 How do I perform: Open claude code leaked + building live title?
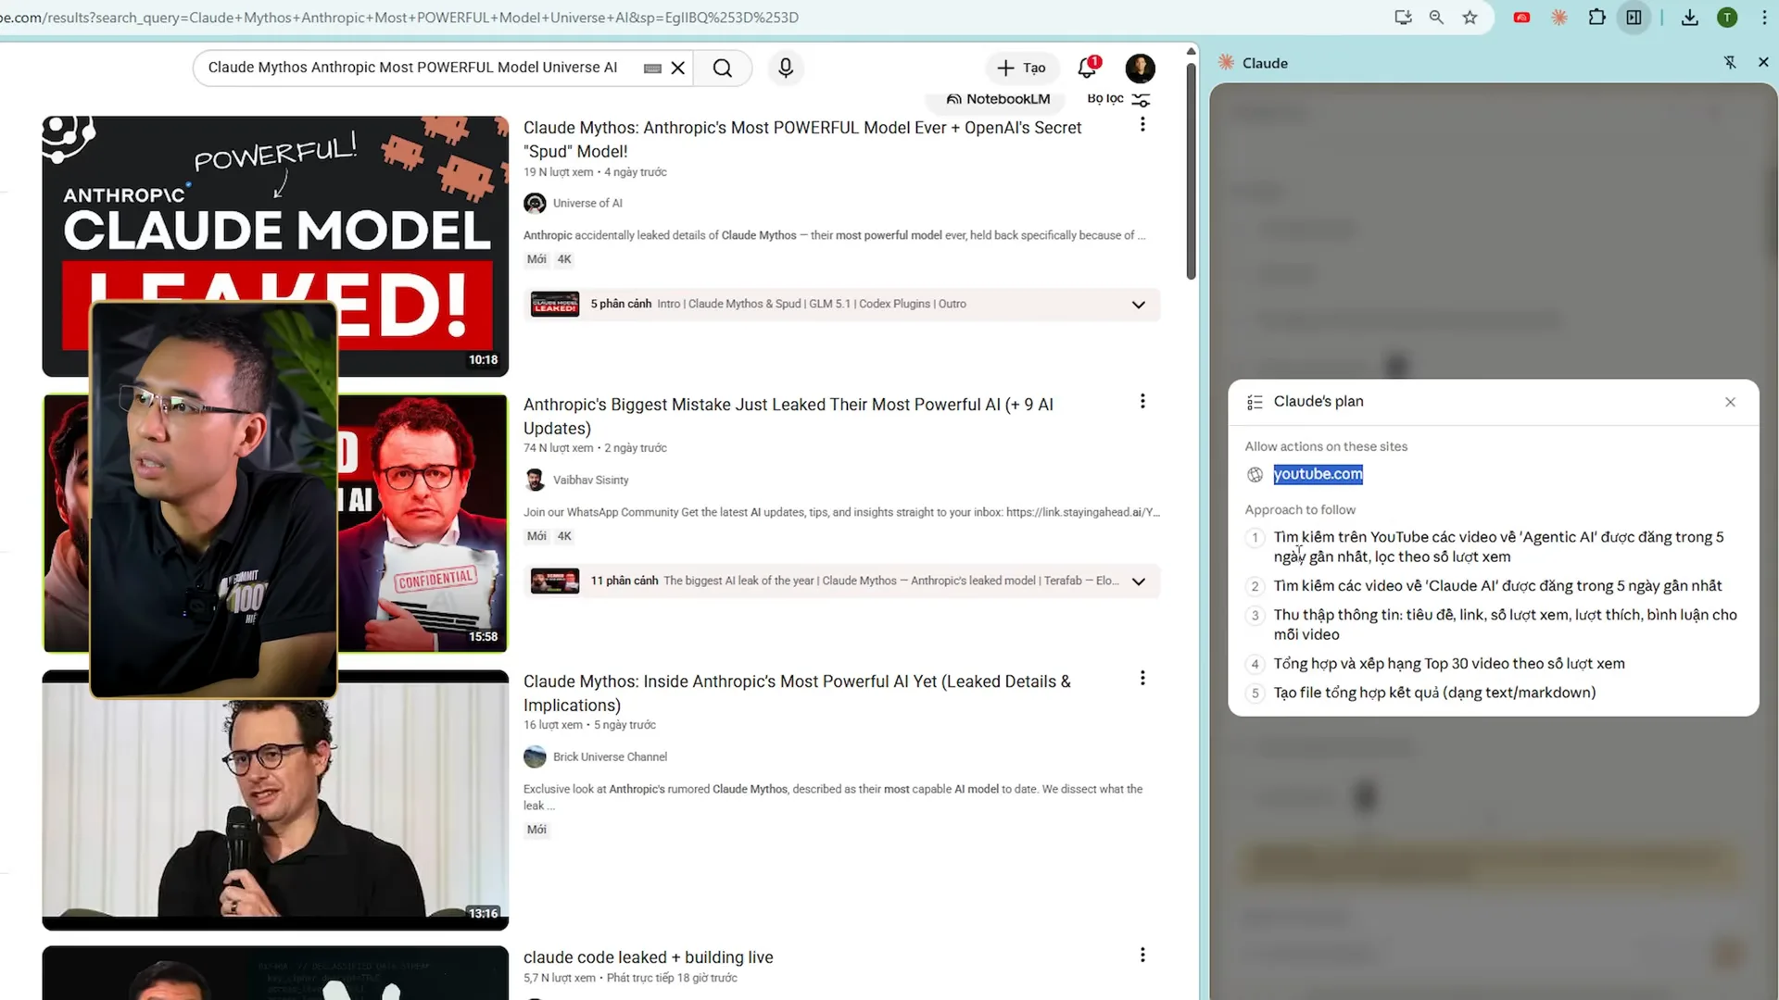tap(648, 956)
